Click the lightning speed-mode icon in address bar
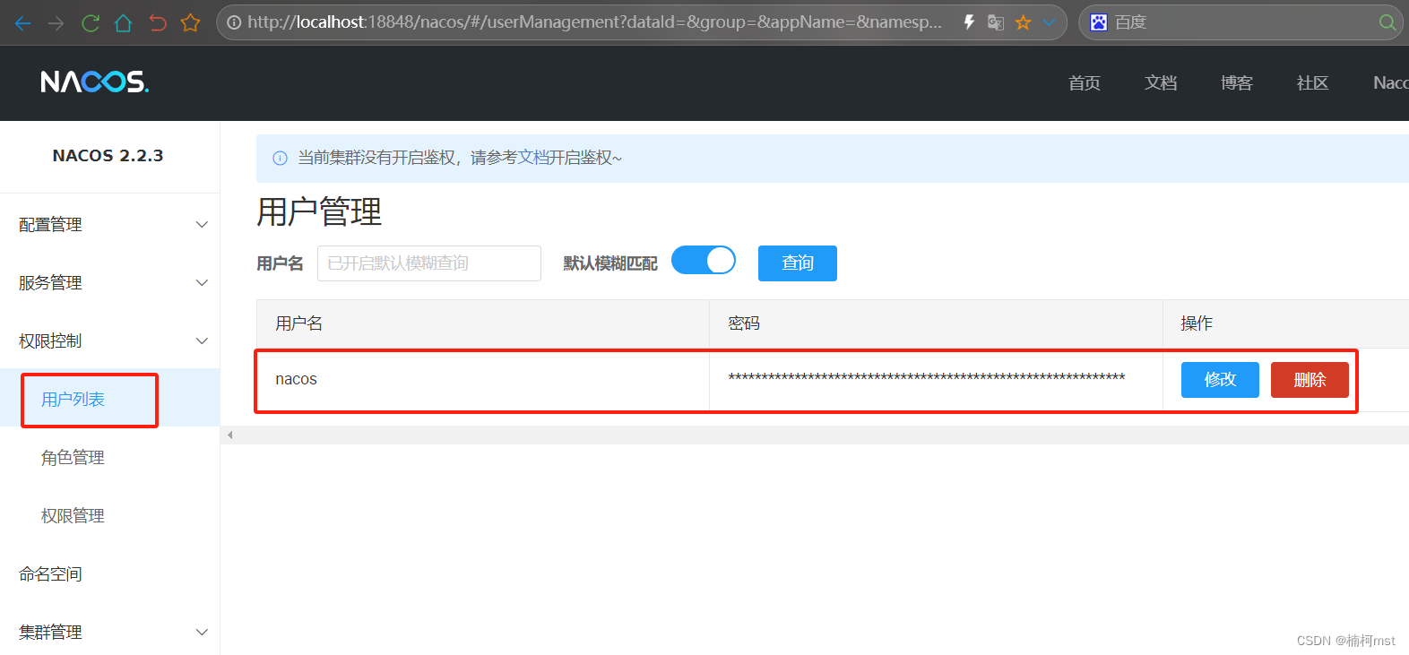 pos(969,22)
